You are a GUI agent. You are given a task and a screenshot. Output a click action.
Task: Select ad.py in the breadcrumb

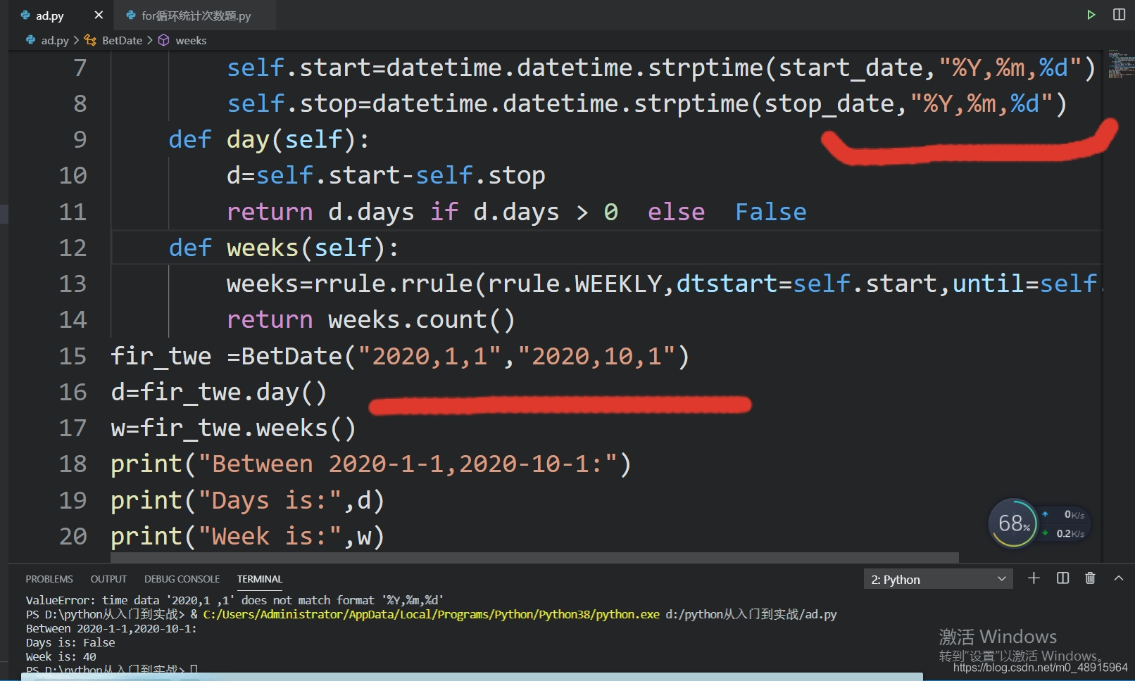(54, 41)
